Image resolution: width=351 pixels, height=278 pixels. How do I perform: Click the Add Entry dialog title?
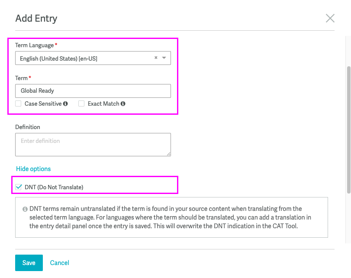[36, 18]
